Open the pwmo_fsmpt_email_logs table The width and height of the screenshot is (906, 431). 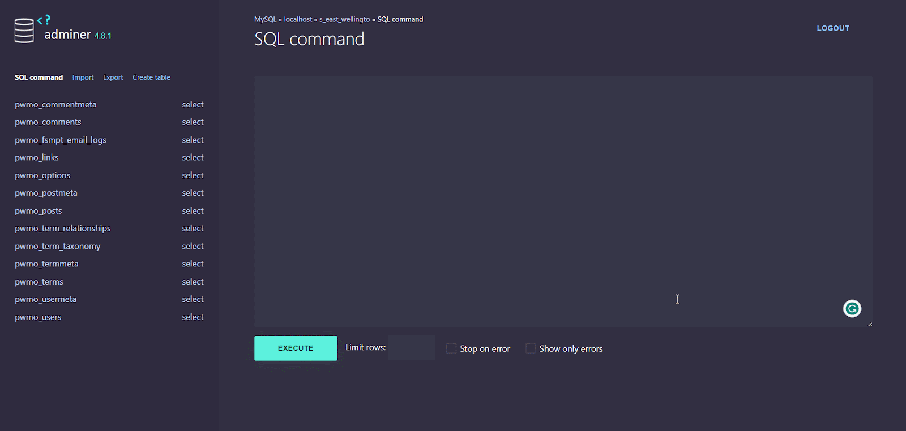61,140
